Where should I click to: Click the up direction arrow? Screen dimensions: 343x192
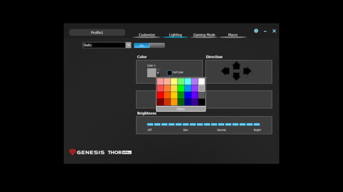click(x=236, y=65)
